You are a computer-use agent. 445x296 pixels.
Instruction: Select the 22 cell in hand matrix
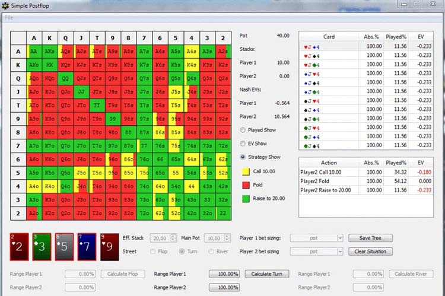(223, 212)
